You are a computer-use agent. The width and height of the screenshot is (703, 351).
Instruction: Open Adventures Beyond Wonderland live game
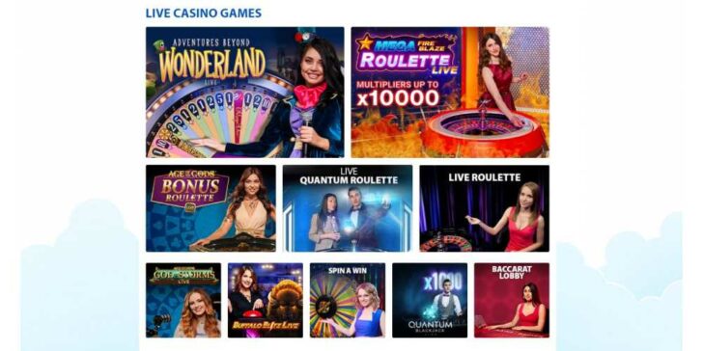point(245,93)
